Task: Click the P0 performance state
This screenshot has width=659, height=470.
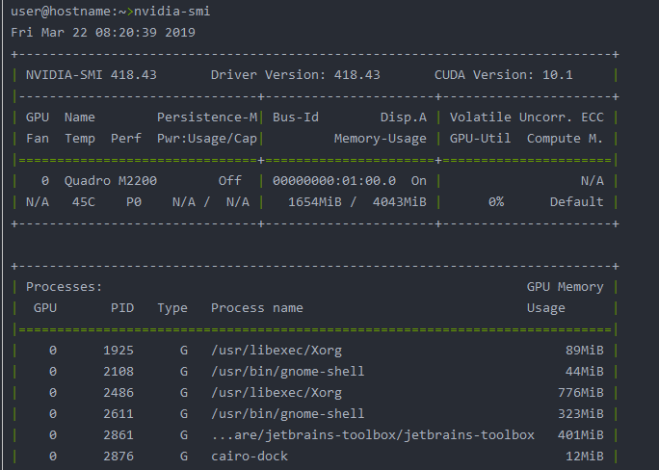Action: [x=134, y=202]
